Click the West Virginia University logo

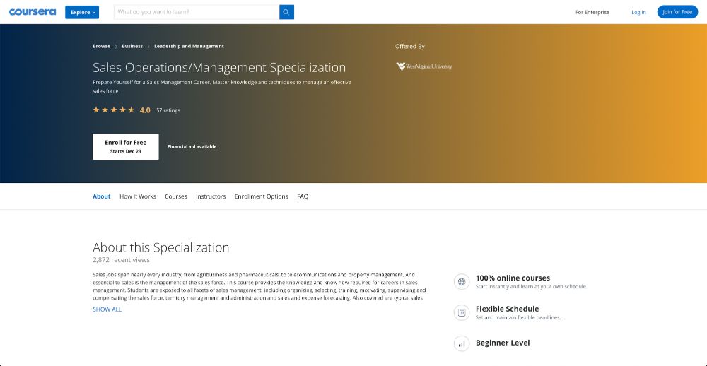tap(423, 66)
